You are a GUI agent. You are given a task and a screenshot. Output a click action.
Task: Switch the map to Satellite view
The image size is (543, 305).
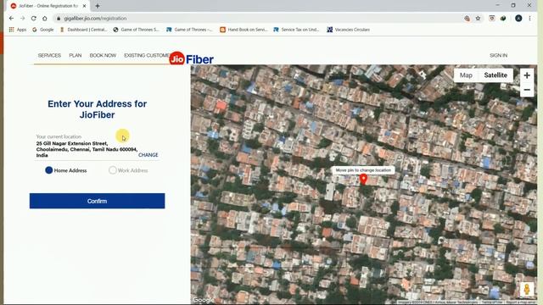495,75
